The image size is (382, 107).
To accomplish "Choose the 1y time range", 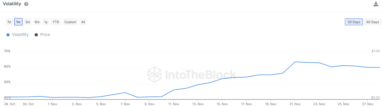I will point(46,22).
